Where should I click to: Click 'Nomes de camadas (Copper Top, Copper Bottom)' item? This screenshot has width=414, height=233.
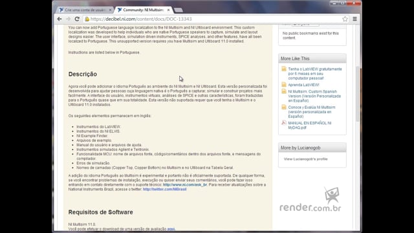coord(155,168)
